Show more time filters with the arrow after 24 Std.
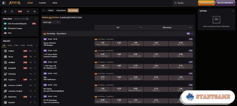Screen dimensions: 237x106 (x=36, y=45)
